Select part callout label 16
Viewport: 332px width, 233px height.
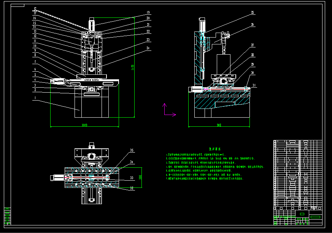click(35, 18)
